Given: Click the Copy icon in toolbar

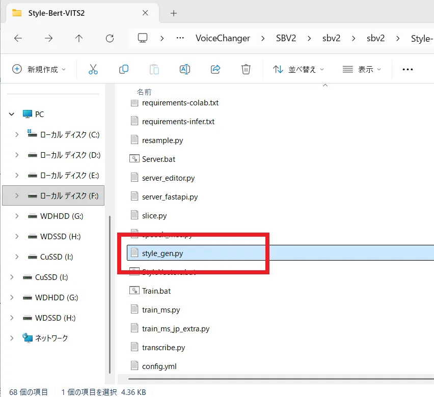Looking at the screenshot, I should [x=123, y=69].
